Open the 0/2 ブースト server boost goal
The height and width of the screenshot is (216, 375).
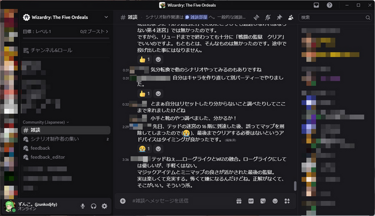[x=94, y=31]
